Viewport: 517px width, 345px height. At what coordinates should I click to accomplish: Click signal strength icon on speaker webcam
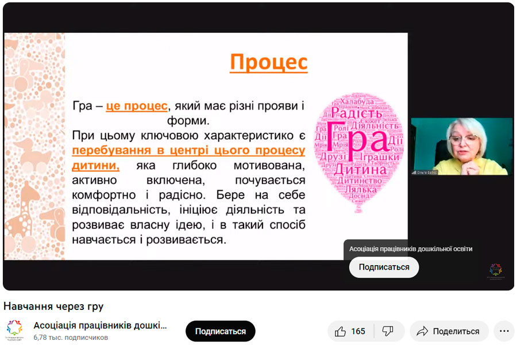coord(414,172)
